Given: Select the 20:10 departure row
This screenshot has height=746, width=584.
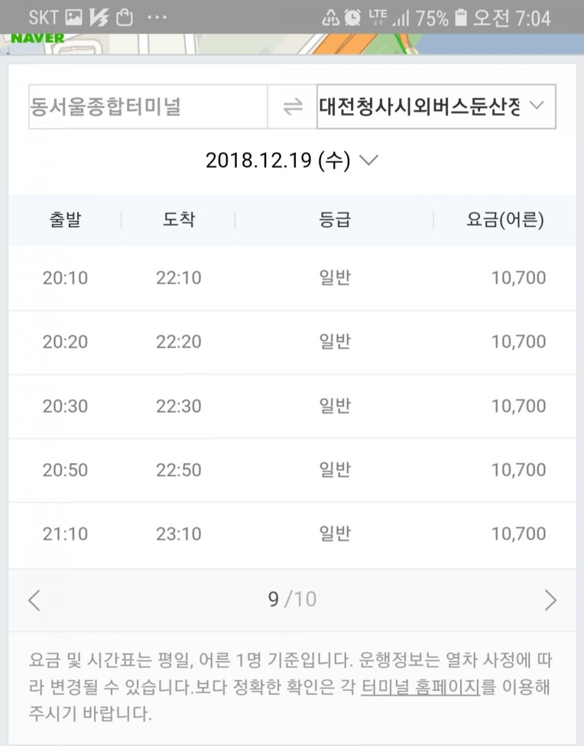Looking at the screenshot, I should 292,278.
